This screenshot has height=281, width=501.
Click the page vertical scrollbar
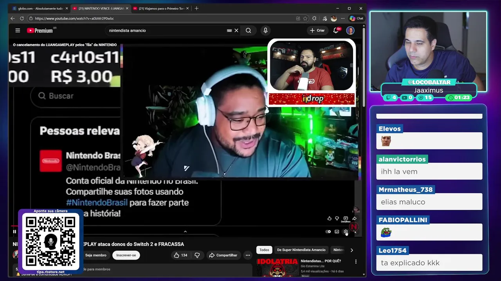click(x=364, y=66)
